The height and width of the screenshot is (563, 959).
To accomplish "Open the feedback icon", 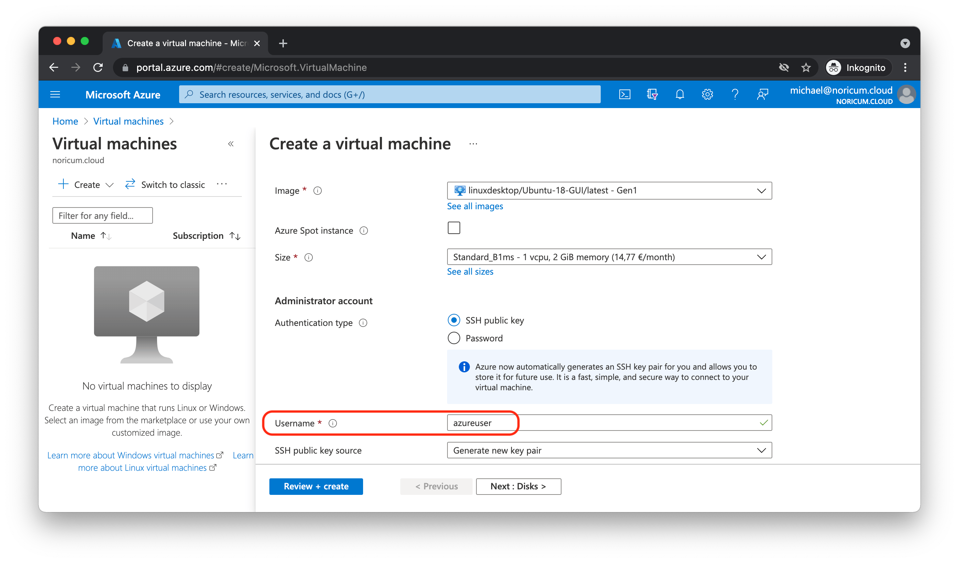I will pyautogui.click(x=762, y=94).
